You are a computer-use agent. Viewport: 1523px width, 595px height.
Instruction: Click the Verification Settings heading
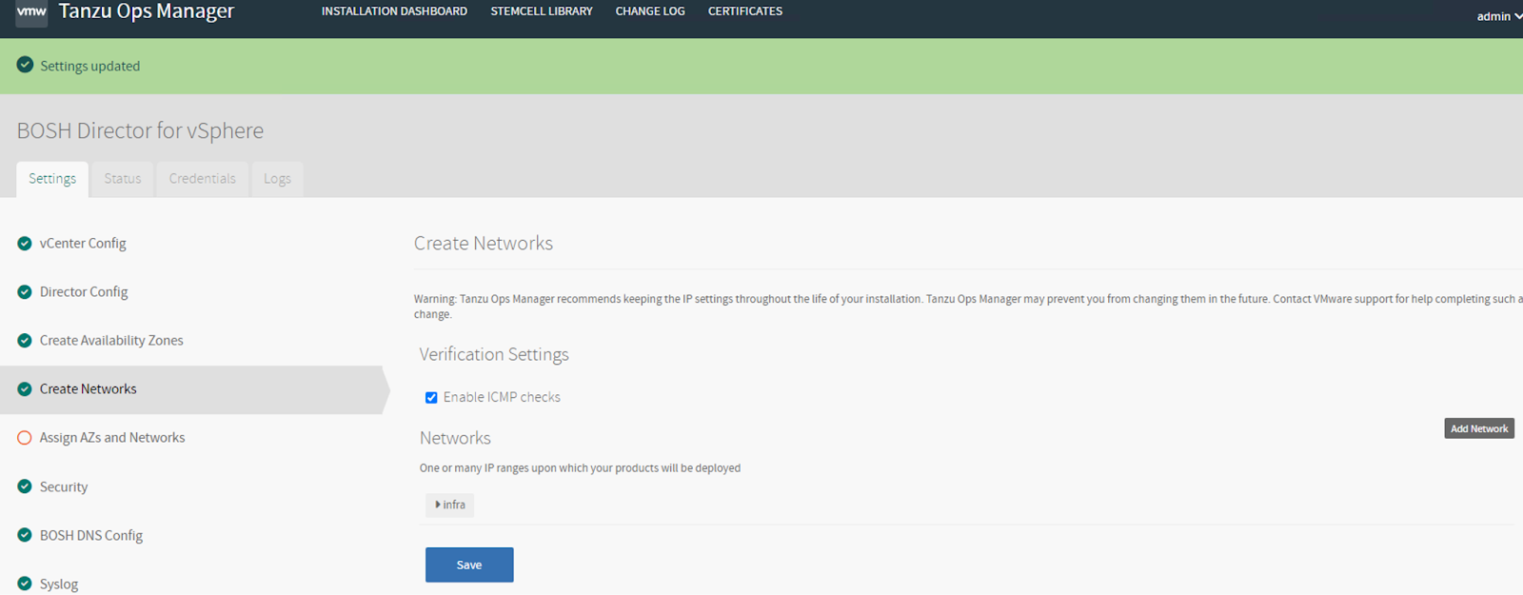coord(494,354)
